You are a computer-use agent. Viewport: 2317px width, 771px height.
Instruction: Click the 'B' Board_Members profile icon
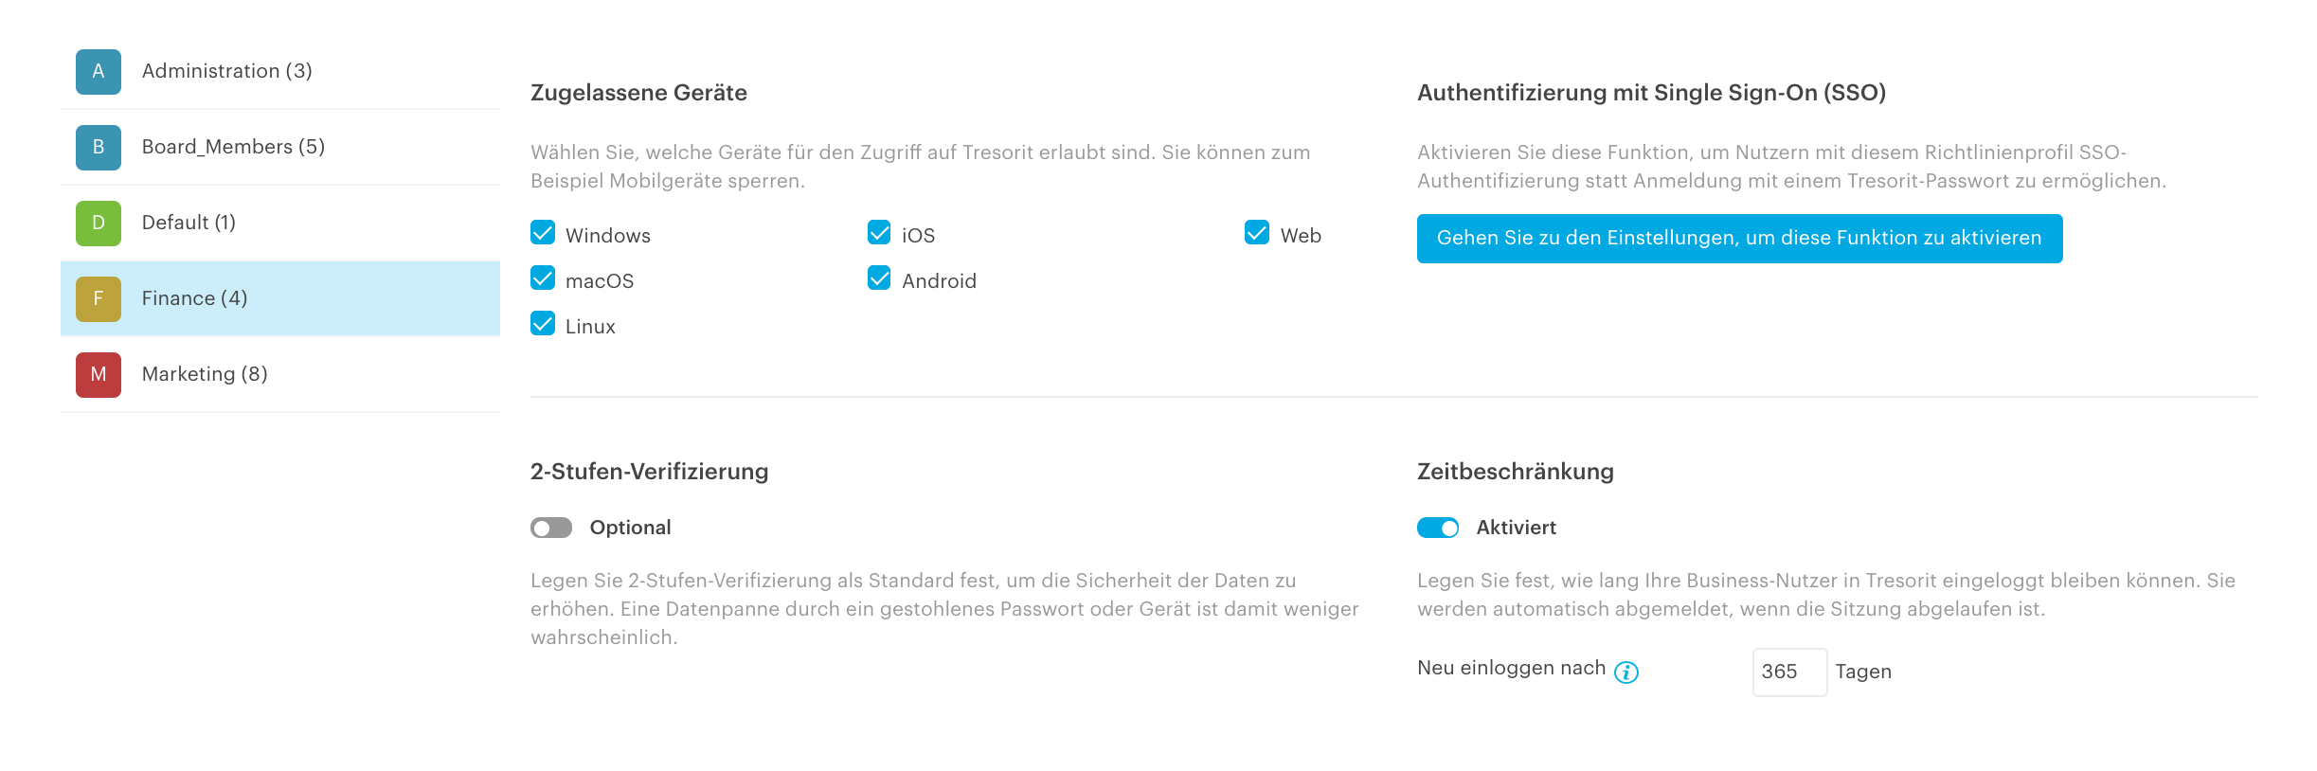pyautogui.click(x=99, y=148)
